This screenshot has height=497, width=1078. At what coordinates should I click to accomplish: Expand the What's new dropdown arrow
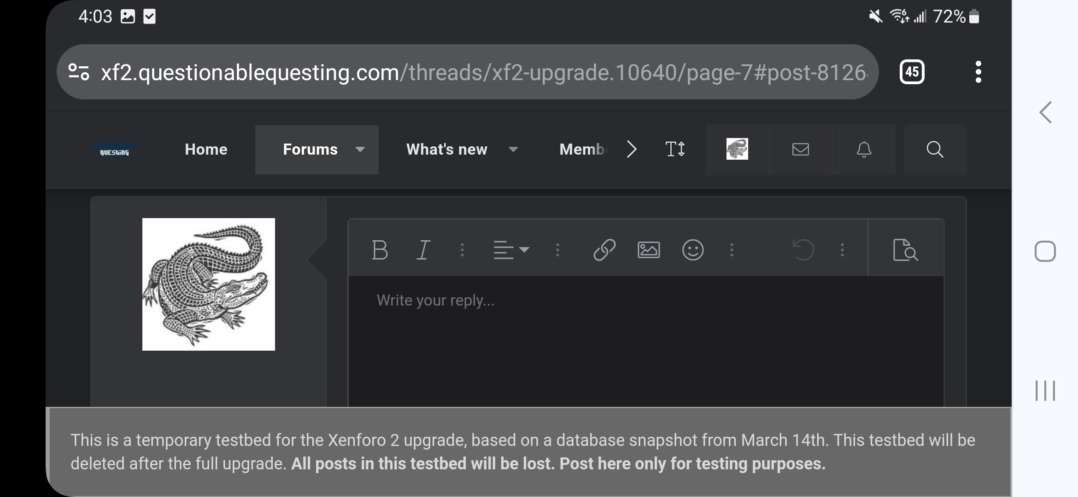pyautogui.click(x=513, y=150)
